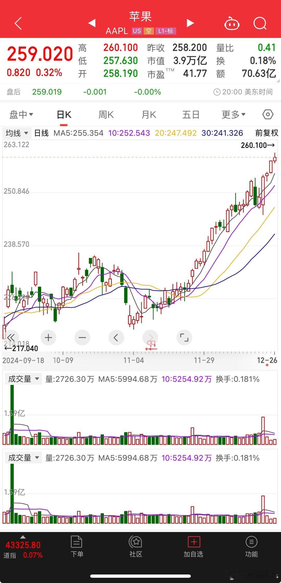Tap turnover amount 70.63亿
Image resolution: width=281 pixels, height=583 pixels.
pos(259,74)
